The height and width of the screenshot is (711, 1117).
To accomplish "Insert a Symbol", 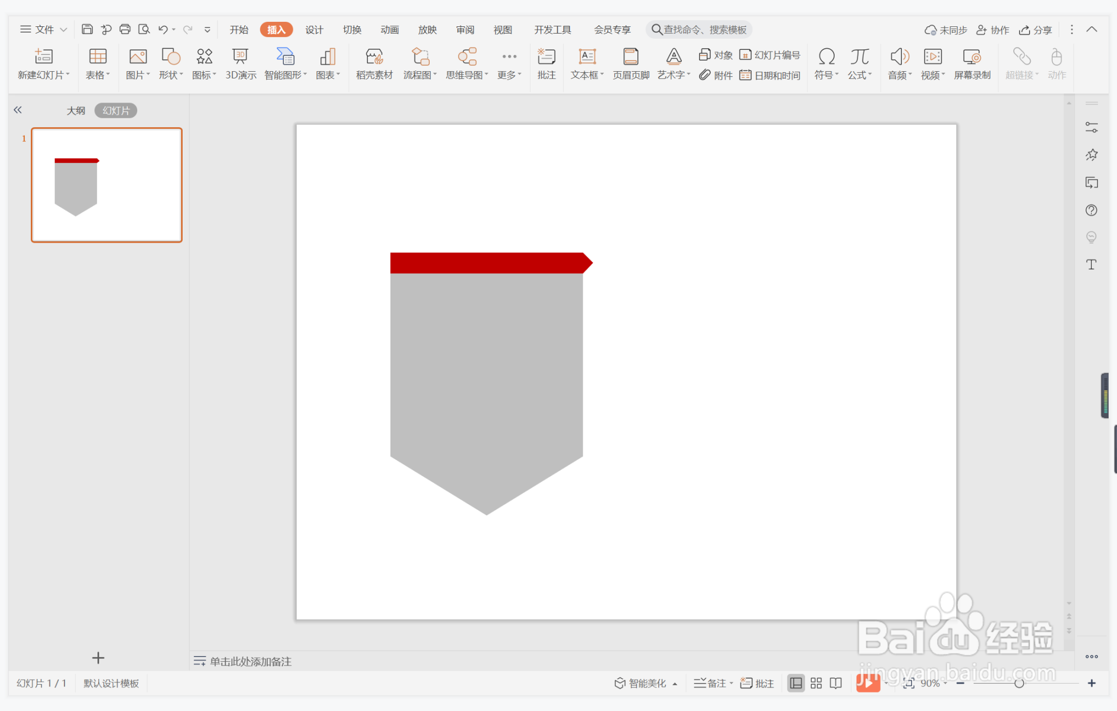I will (826, 64).
